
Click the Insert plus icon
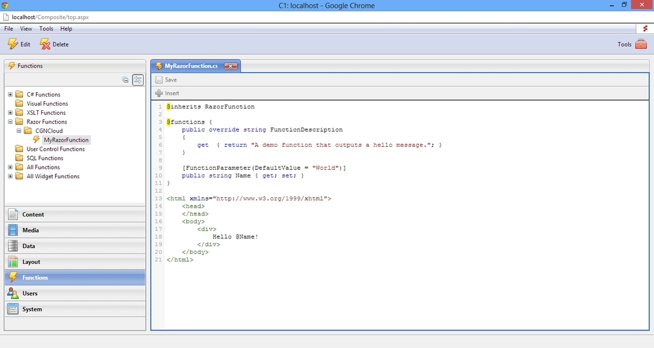pos(159,93)
